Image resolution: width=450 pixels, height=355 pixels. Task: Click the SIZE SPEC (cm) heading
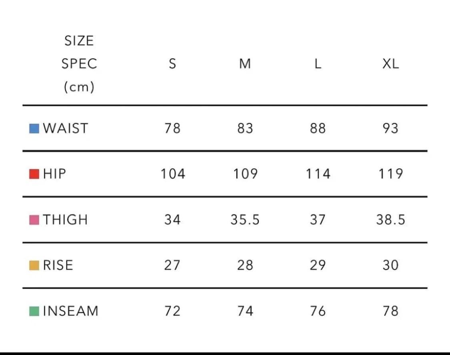coord(79,64)
